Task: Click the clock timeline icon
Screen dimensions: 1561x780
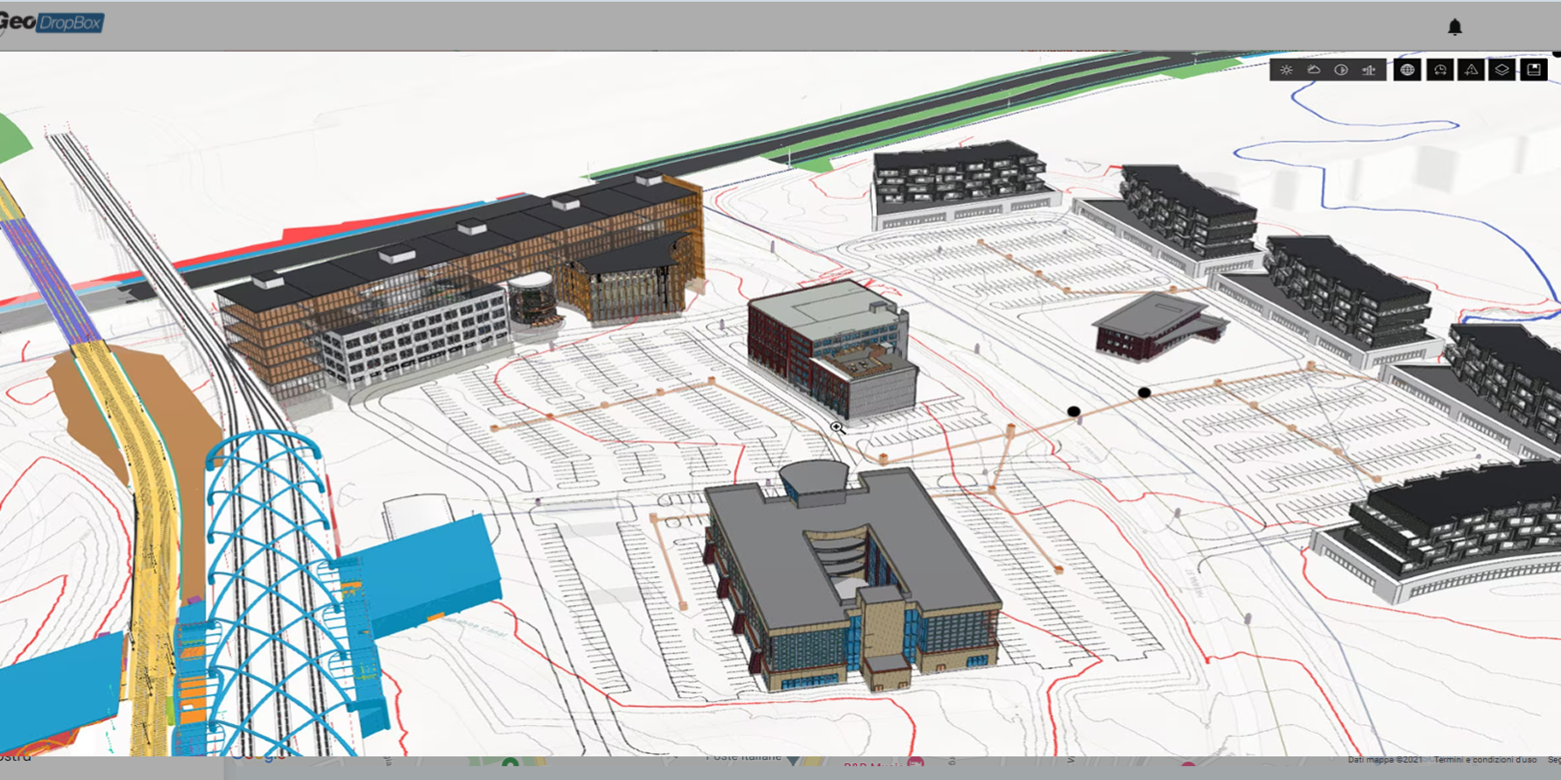Action: tap(1440, 70)
